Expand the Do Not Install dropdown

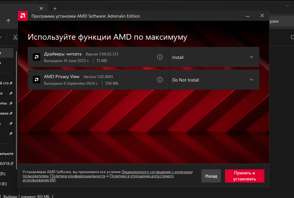click(x=214, y=80)
